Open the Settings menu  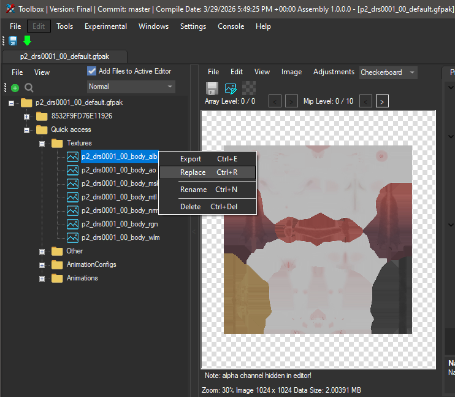(193, 26)
